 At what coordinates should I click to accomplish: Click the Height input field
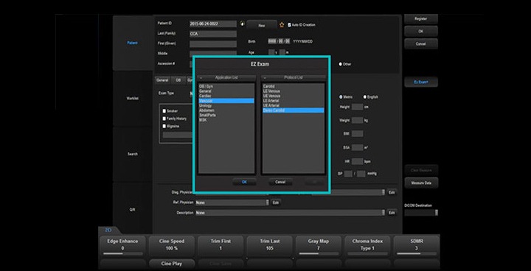pos(357,107)
